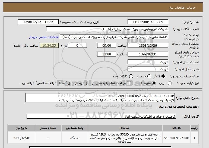Click the buyer organization name field

tap(107, 29)
